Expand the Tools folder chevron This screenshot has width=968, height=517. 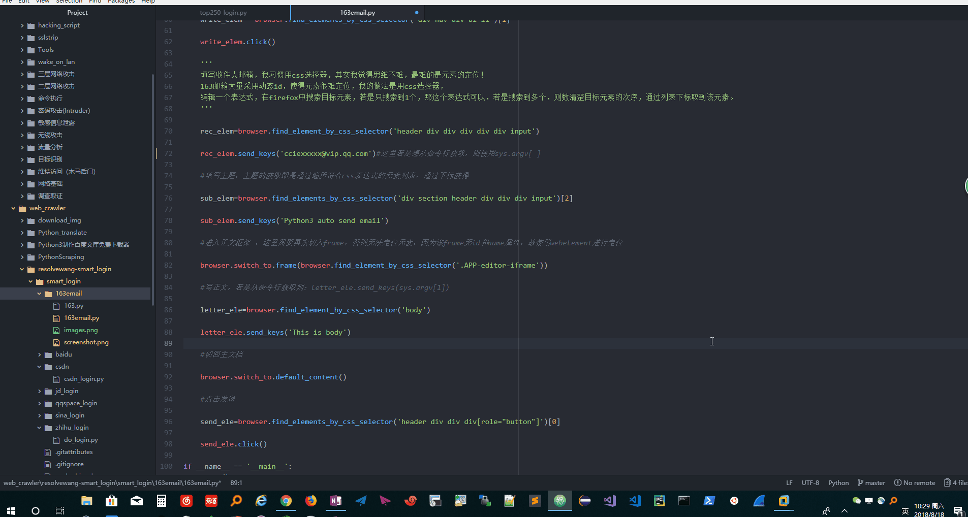tap(22, 50)
